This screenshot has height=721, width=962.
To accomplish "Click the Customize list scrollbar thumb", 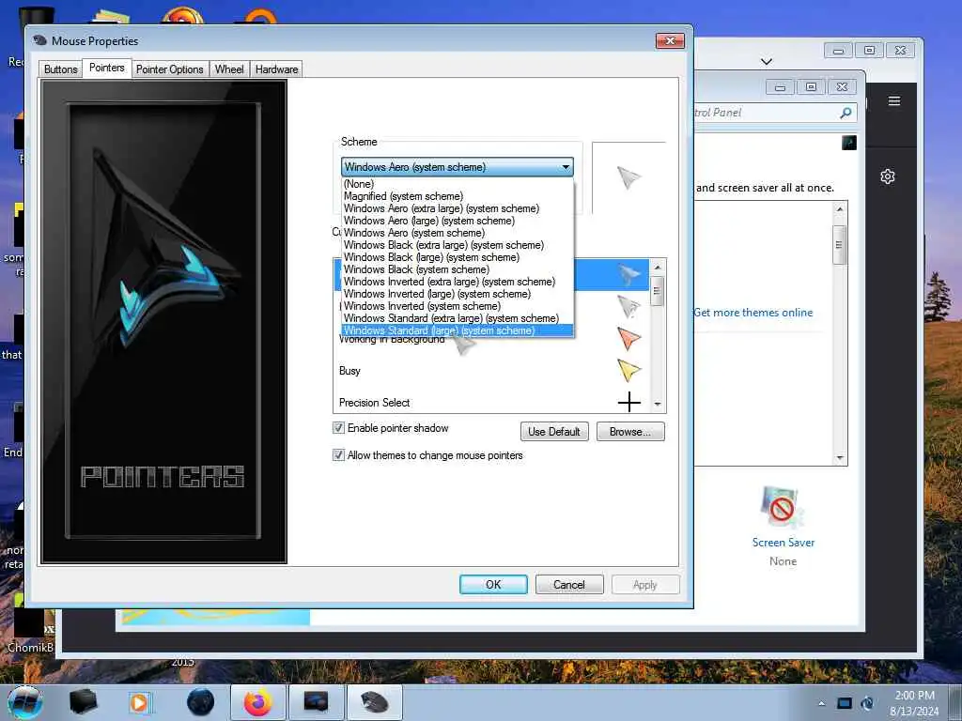I will click(657, 291).
